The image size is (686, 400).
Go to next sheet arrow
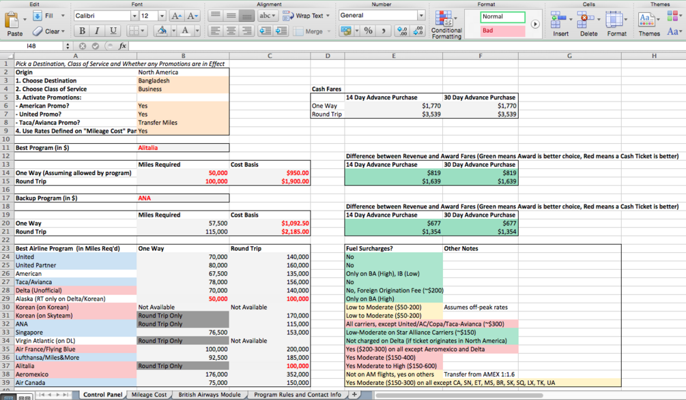pyautogui.click(x=57, y=395)
